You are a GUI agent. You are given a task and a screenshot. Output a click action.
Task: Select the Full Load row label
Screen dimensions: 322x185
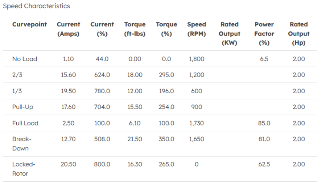(25, 123)
